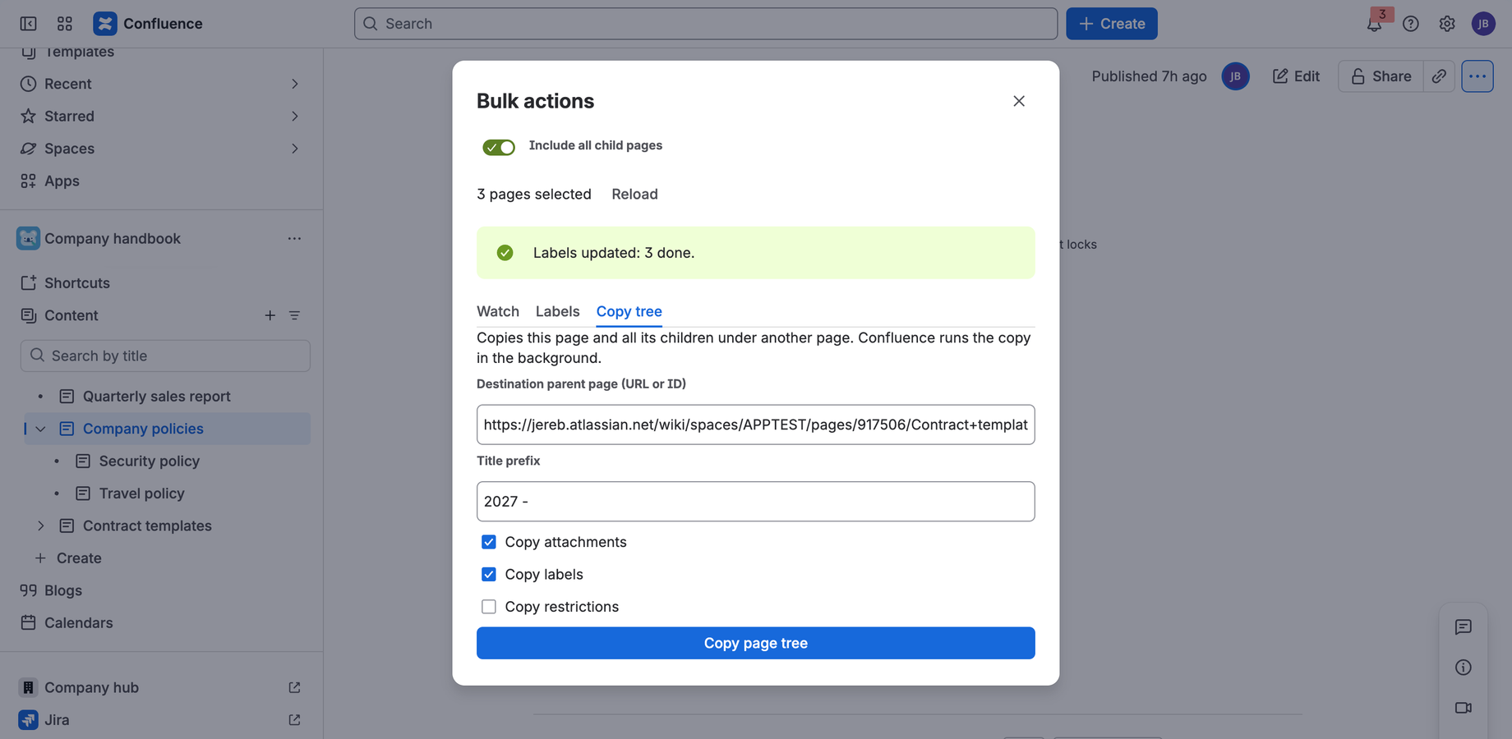Open the app switcher grid icon
Image resolution: width=1512 pixels, height=739 pixels.
65,24
